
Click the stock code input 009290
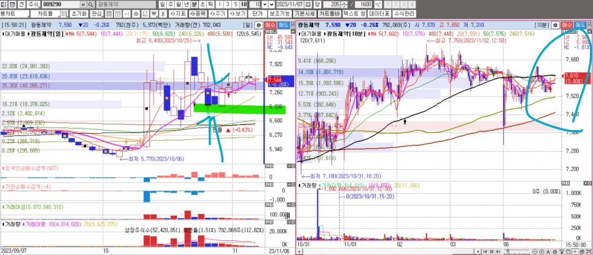click(61, 4)
